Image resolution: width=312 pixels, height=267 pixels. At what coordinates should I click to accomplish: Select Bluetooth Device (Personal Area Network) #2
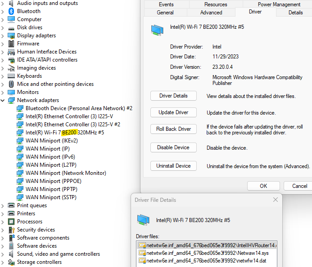pos(79,108)
